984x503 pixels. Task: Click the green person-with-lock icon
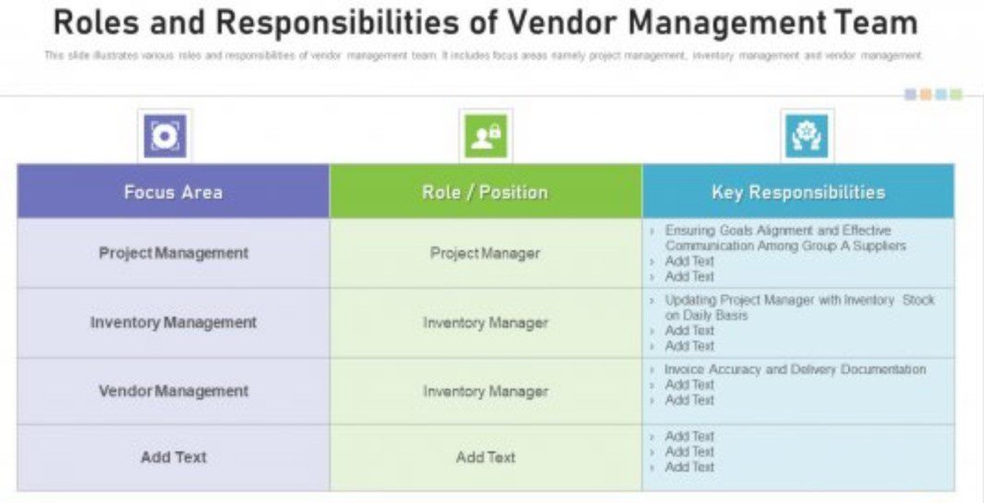tap(485, 137)
